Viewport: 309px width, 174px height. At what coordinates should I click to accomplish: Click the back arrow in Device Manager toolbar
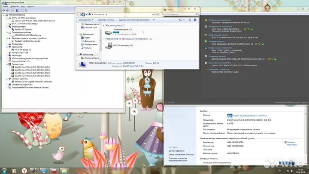pos(4,10)
